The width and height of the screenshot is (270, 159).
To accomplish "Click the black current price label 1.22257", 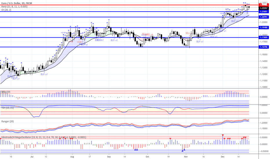I will pyautogui.click(x=264, y=8).
